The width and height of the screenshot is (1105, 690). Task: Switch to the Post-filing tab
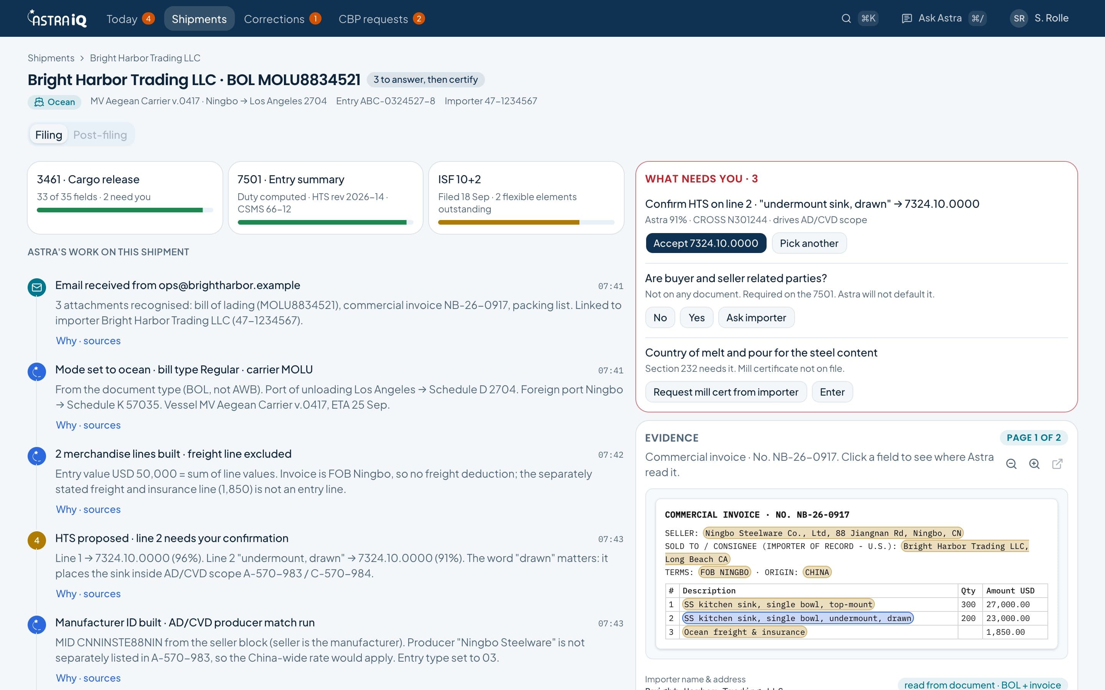pyautogui.click(x=100, y=135)
